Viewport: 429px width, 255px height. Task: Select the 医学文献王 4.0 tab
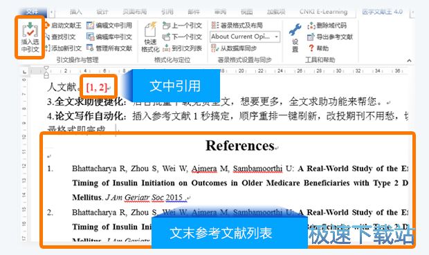click(x=382, y=12)
